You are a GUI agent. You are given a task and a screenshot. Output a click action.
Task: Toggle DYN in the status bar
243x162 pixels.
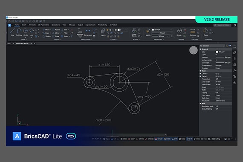coord(174,139)
